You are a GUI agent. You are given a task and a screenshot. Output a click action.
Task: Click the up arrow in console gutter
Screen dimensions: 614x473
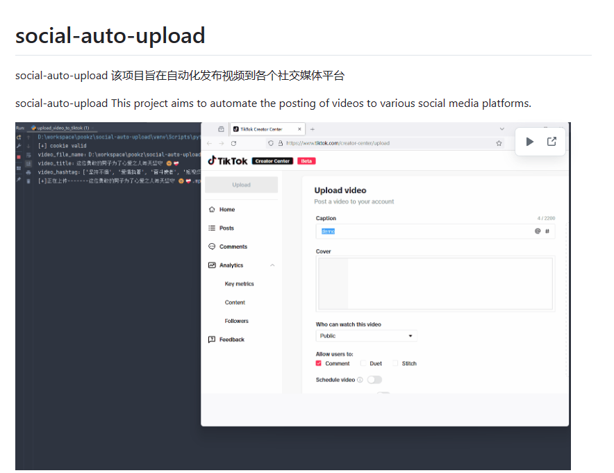28,138
